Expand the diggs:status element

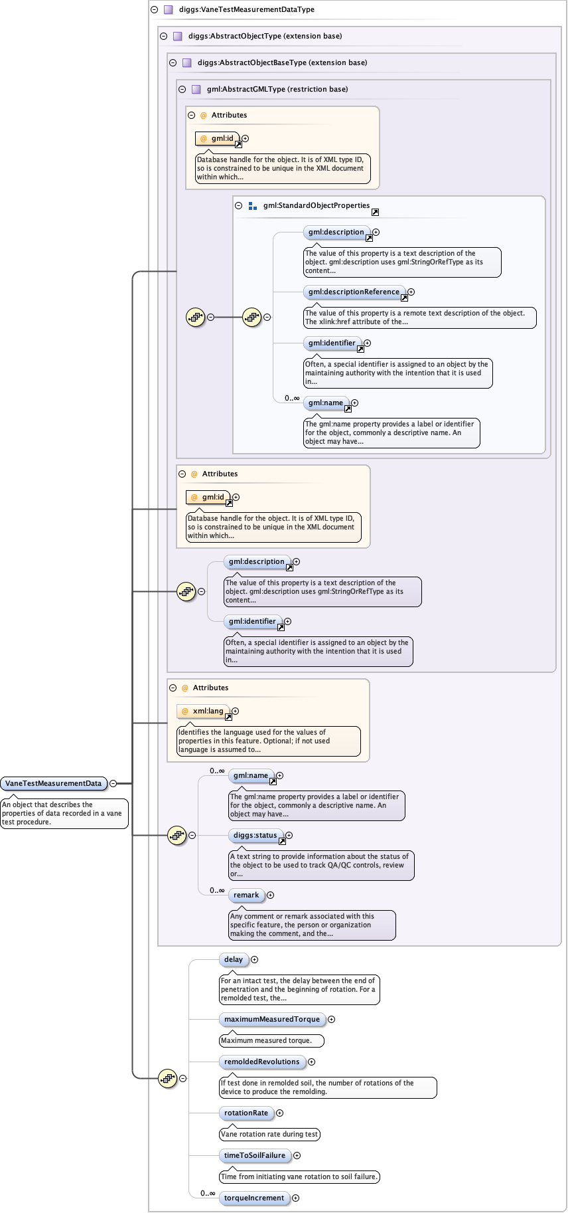point(289,836)
